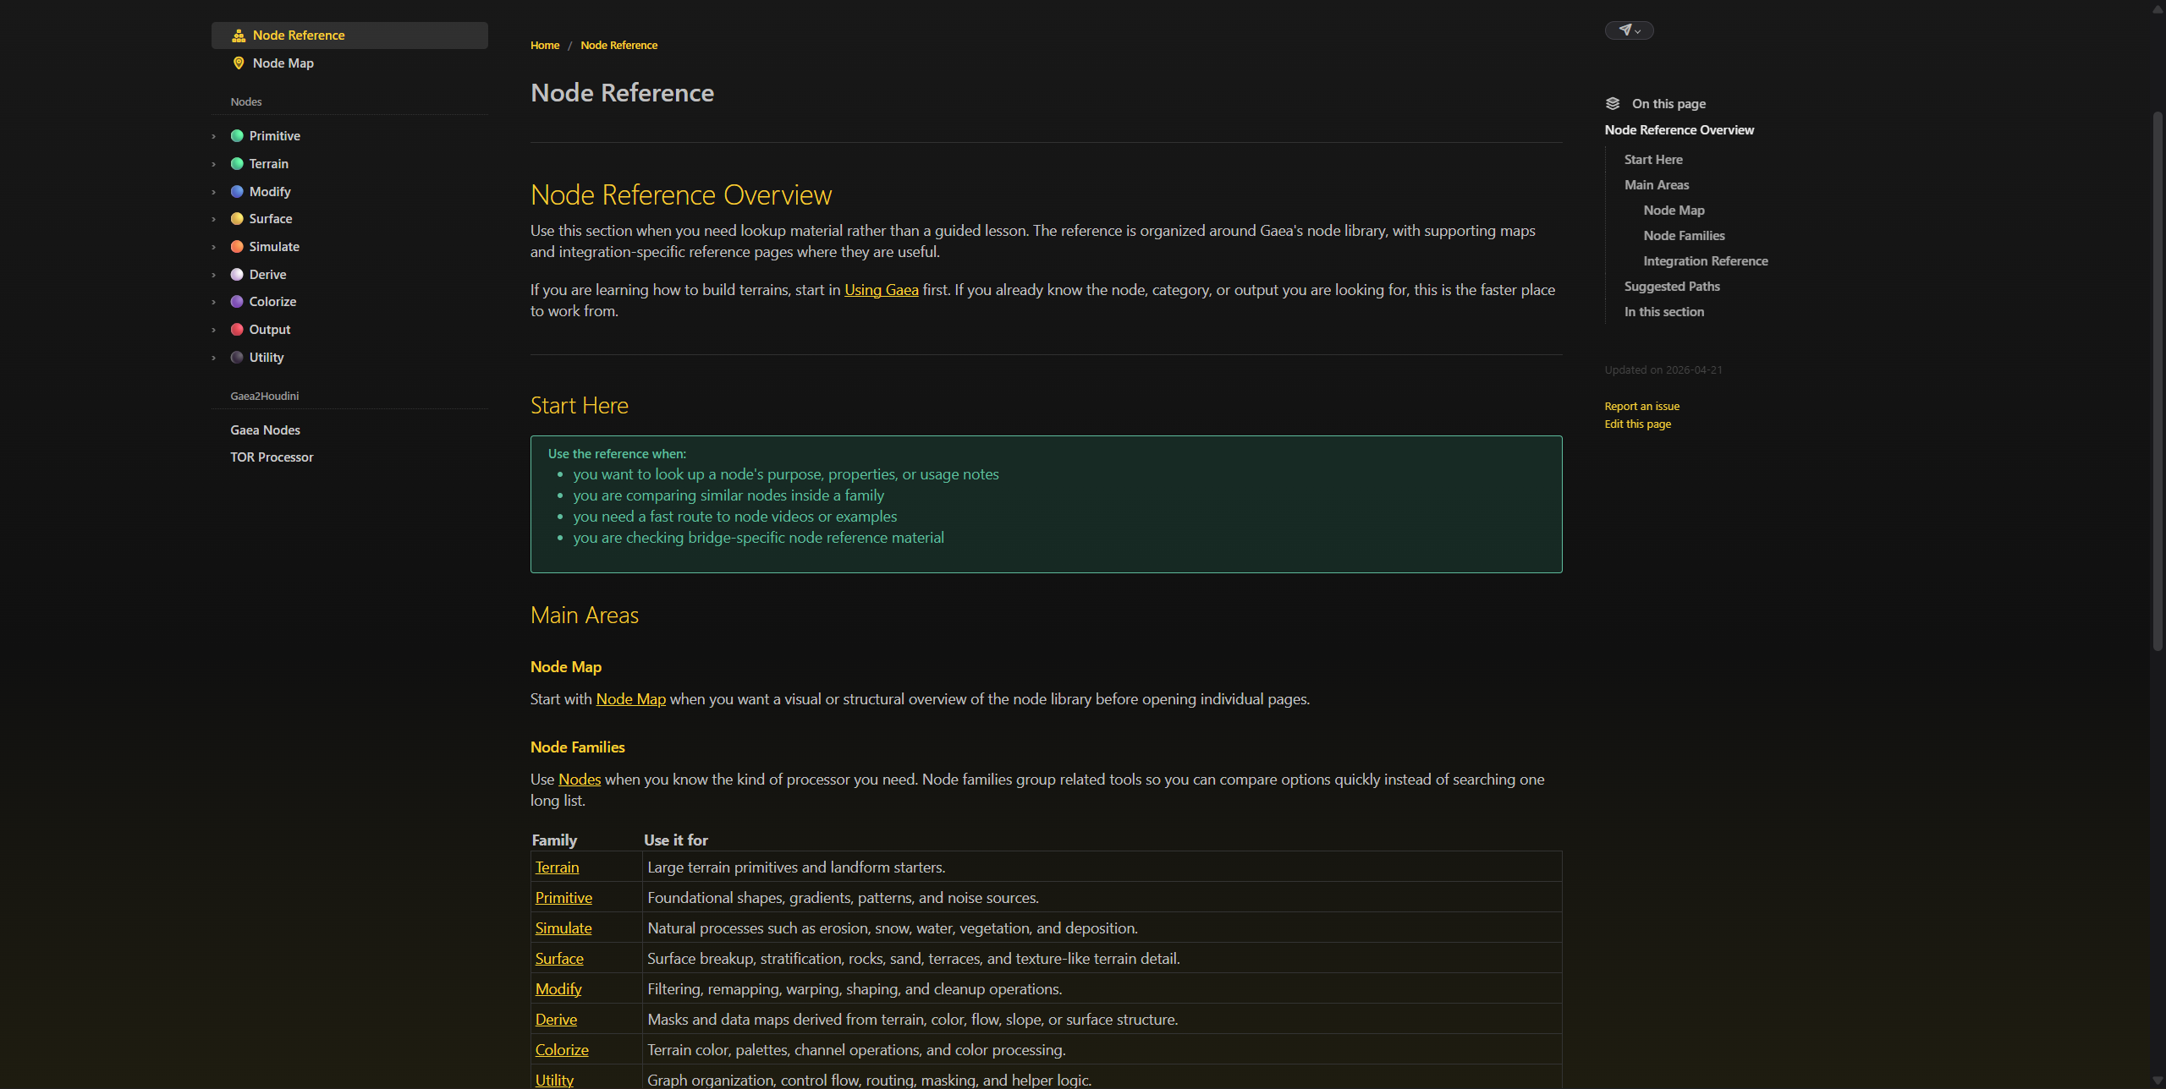Viewport: 2166px width, 1089px height.
Task: Expand the Primitive tree chevron
Action: point(214,137)
